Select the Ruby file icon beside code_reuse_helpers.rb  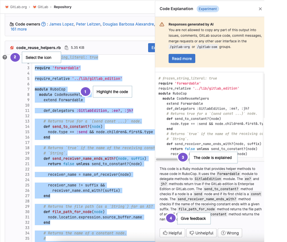(x=12, y=47)
